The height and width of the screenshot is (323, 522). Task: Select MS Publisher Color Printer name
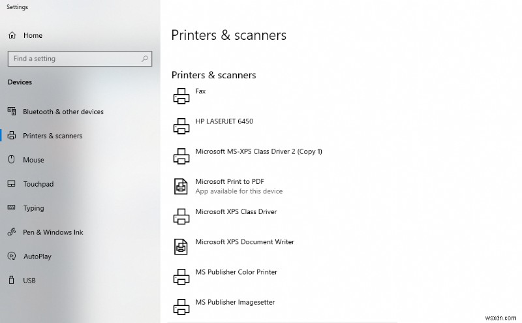click(236, 272)
